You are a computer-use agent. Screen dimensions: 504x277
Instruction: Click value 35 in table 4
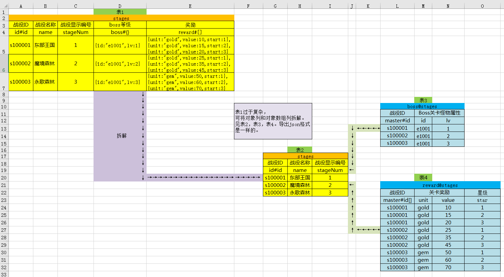click(x=448, y=237)
